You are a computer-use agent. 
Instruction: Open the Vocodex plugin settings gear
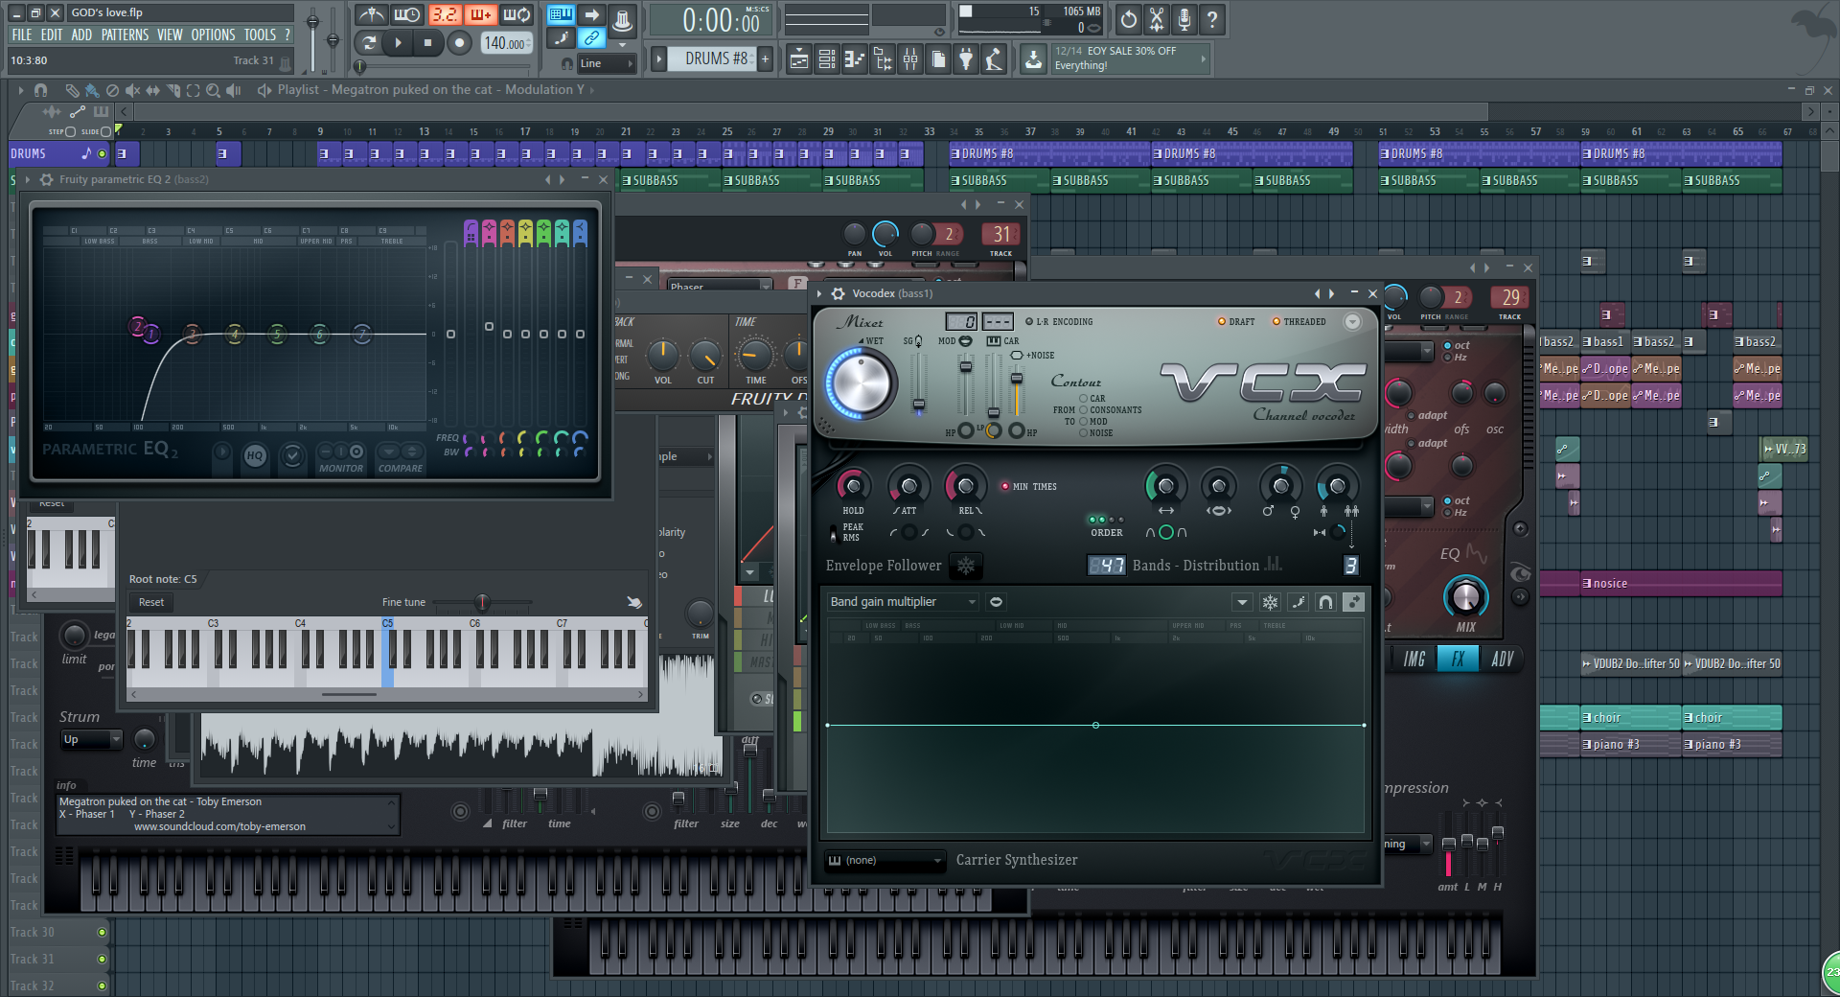click(x=838, y=293)
